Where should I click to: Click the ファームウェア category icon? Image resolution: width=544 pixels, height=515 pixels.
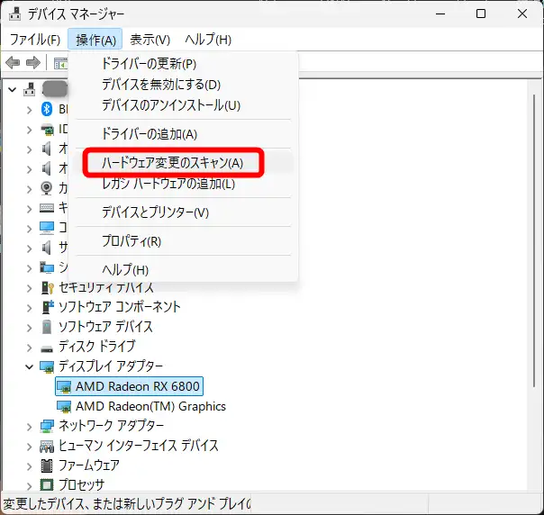[48, 465]
